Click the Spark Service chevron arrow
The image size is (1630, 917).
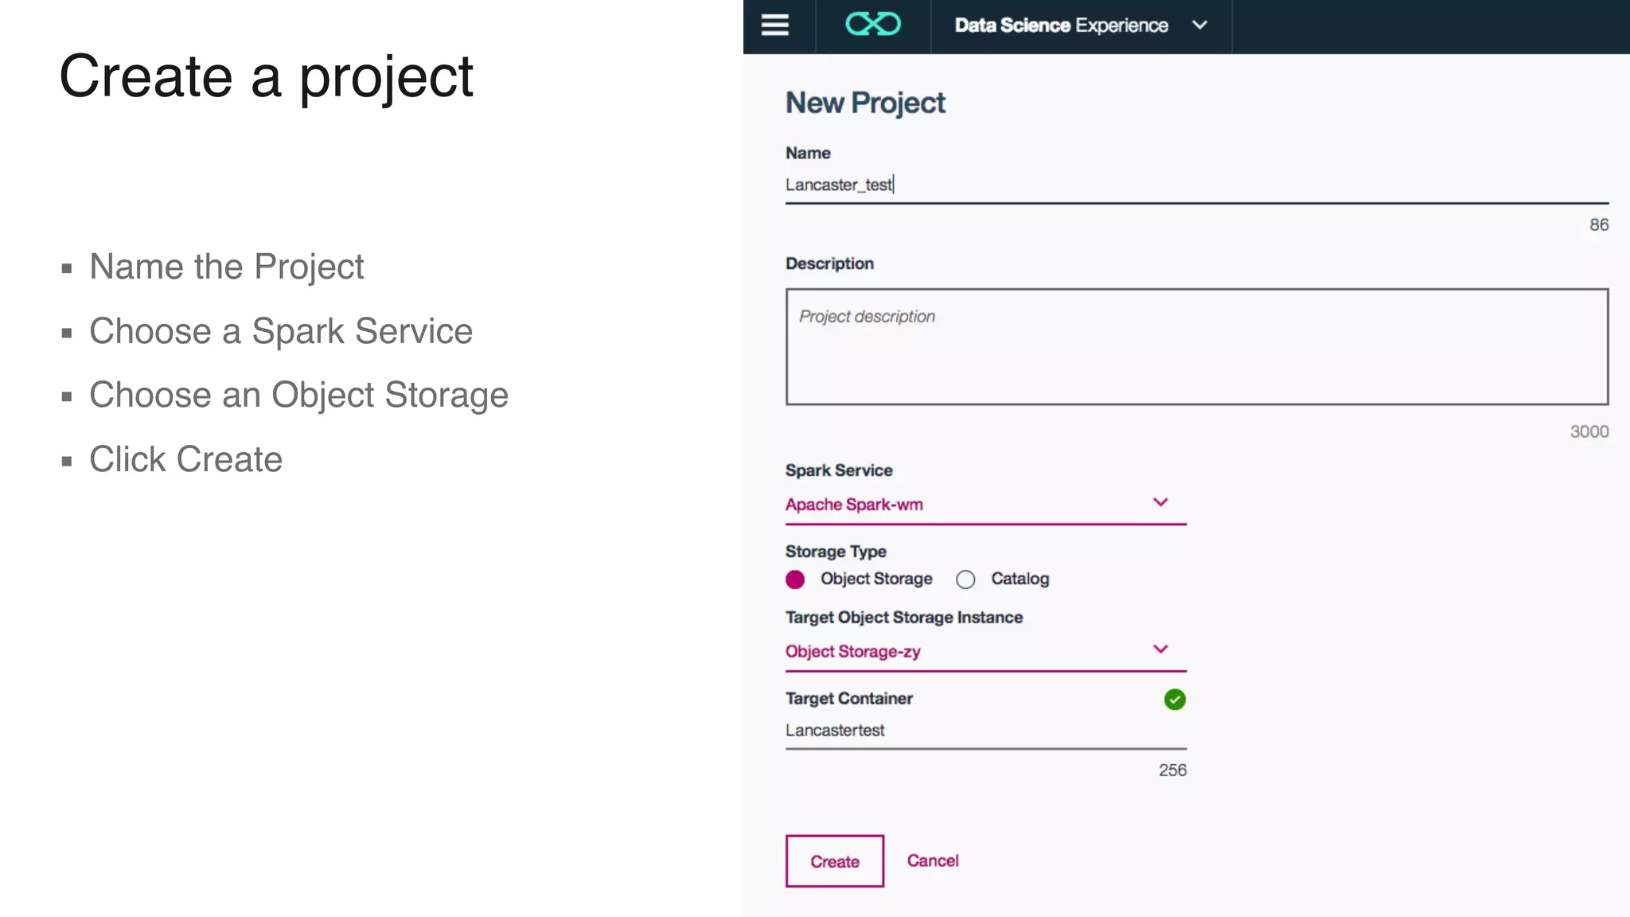[1160, 502]
